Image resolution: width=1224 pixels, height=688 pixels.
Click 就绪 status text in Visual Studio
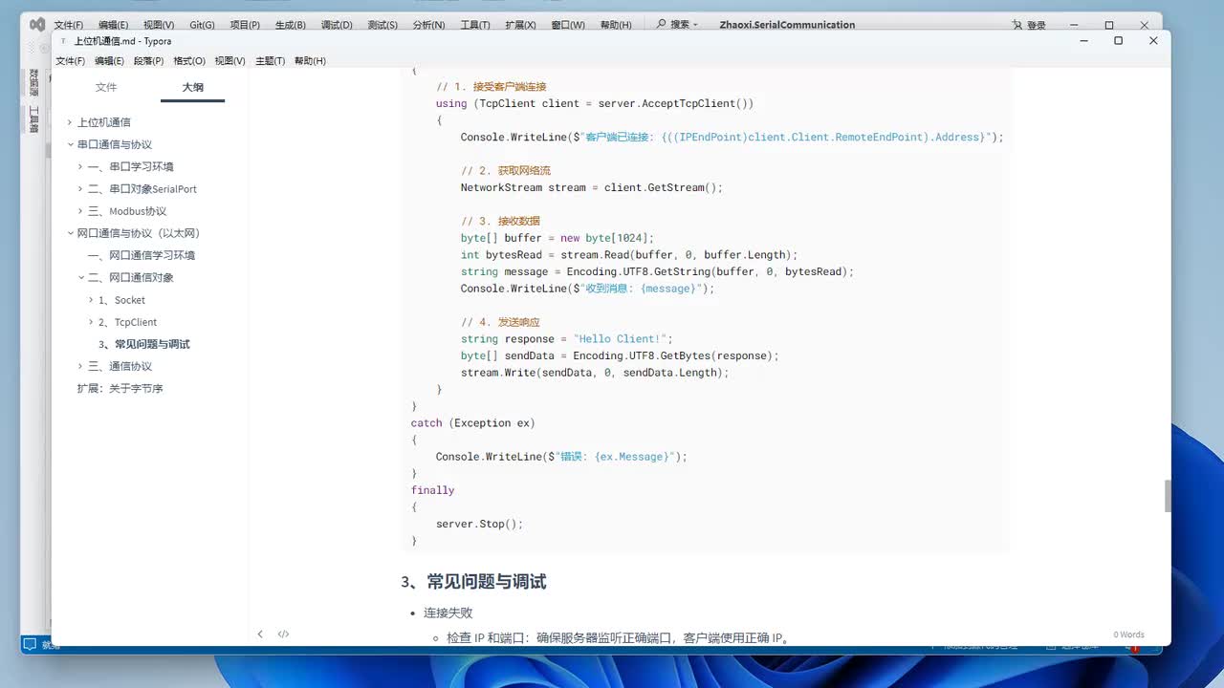51,646
